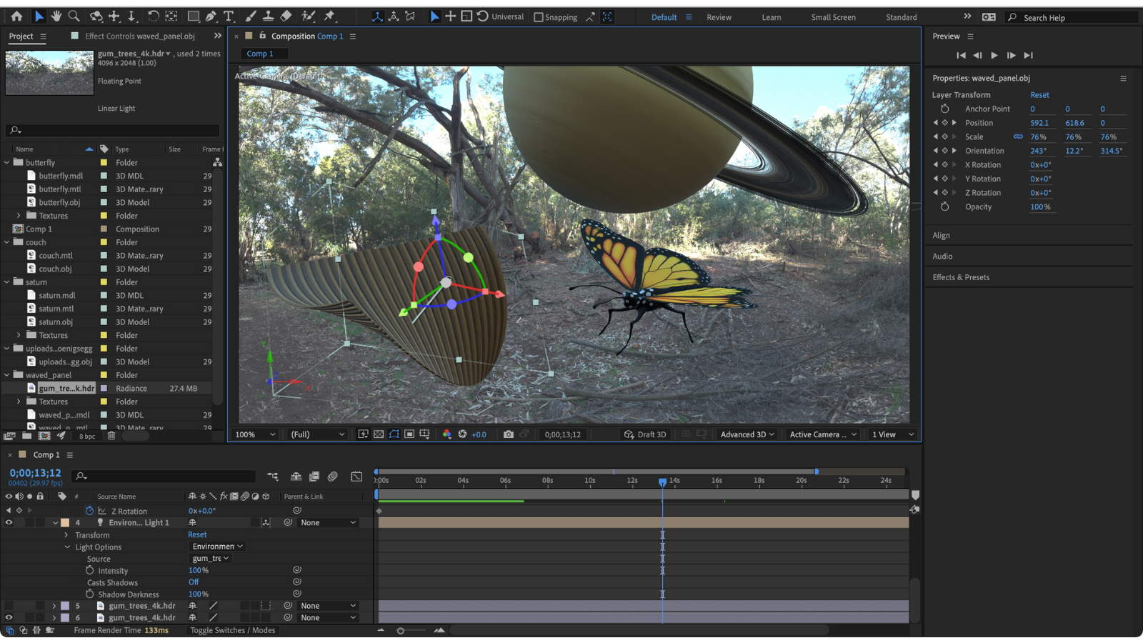Take a snapshot of the composition view
1143x643 pixels.
click(508, 434)
